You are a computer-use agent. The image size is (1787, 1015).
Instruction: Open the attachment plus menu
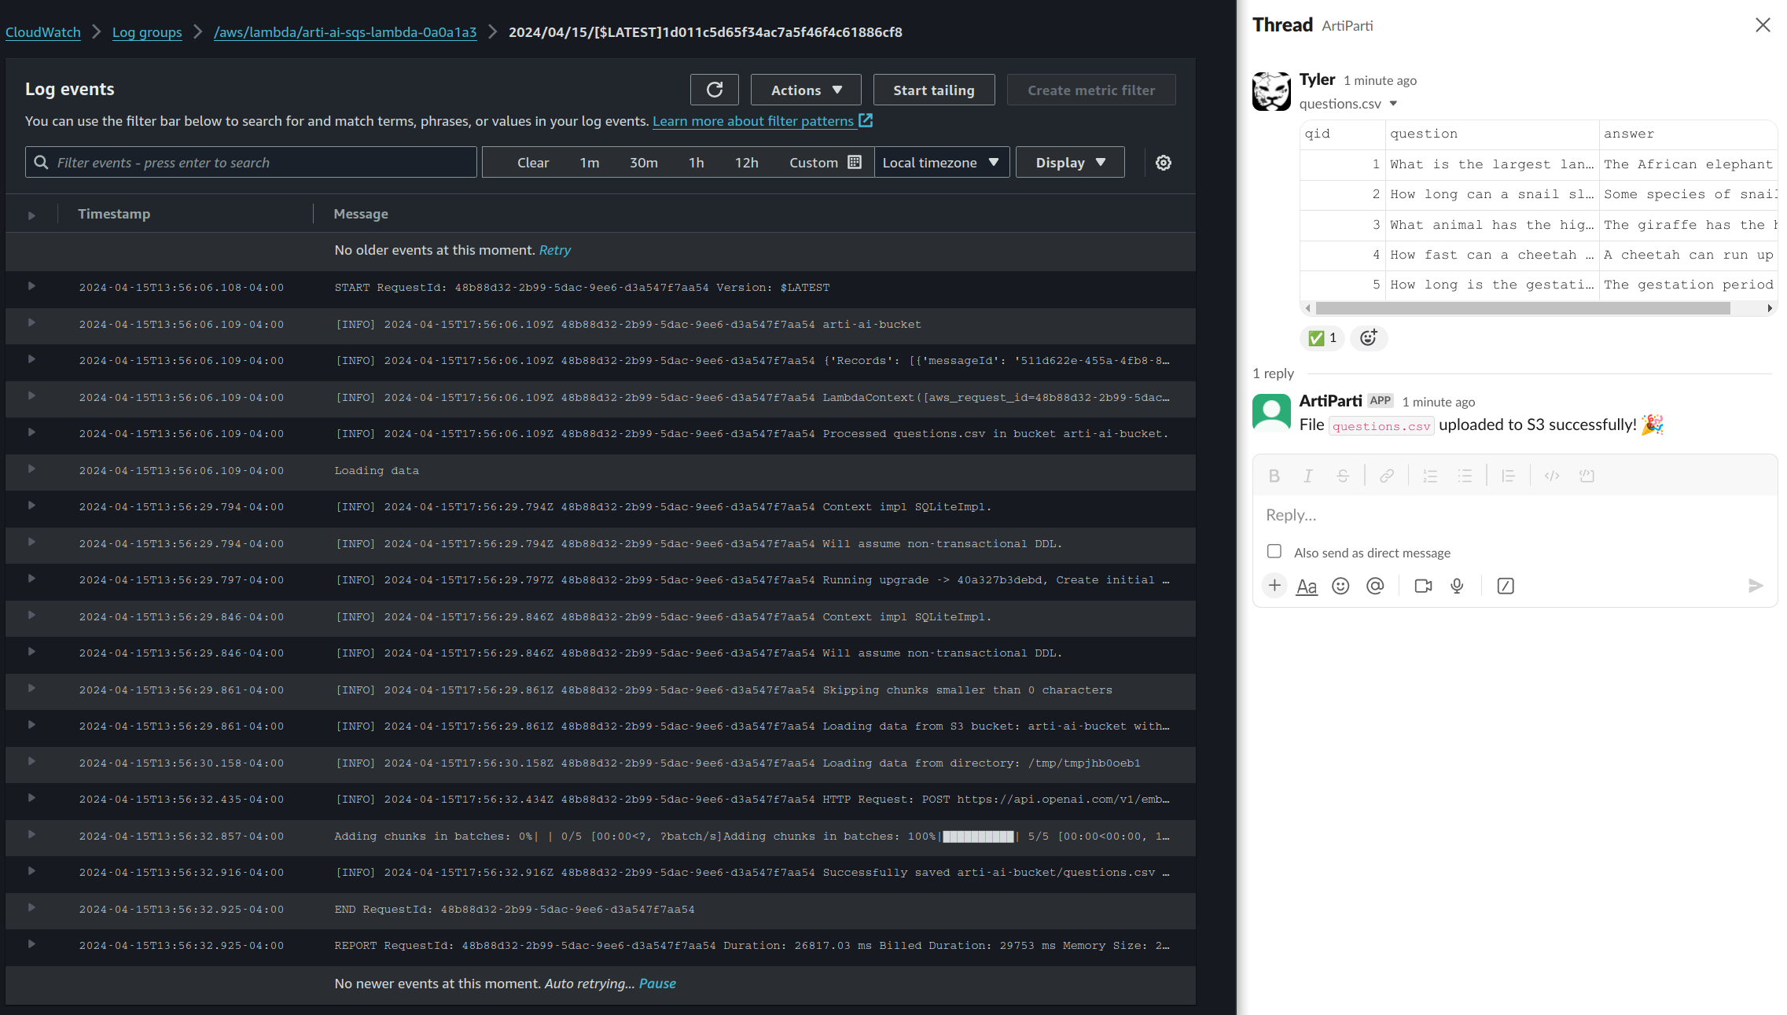(1274, 586)
